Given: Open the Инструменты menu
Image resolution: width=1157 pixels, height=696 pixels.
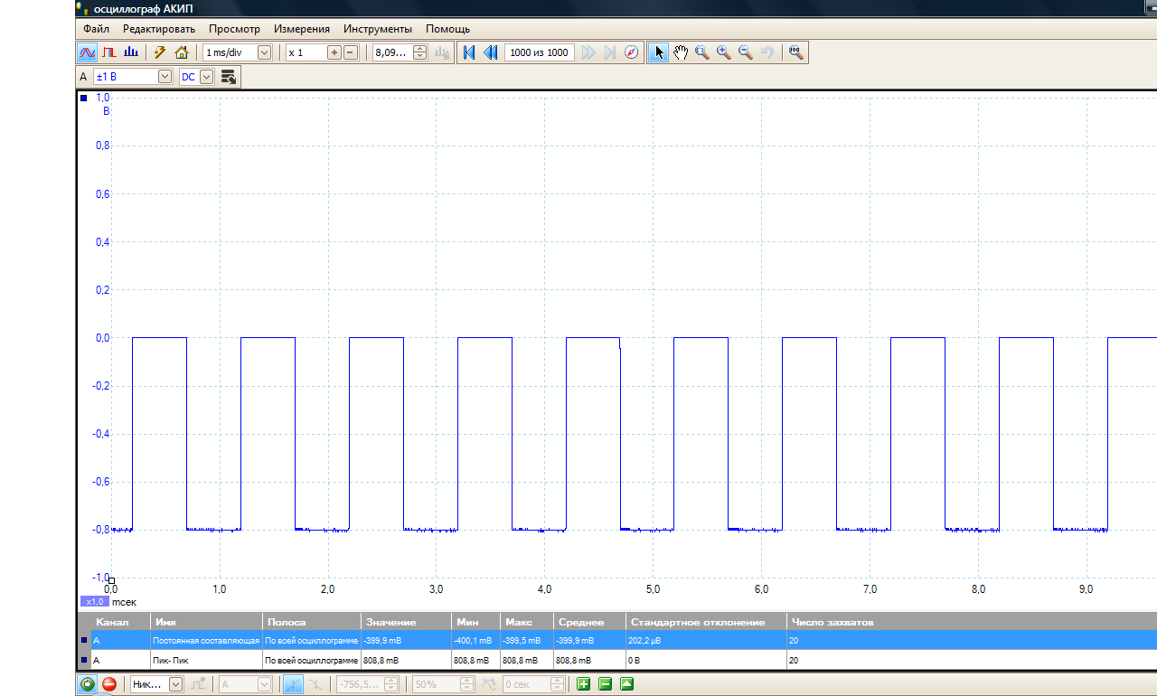Looking at the screenshot, I should coord(377,29).
